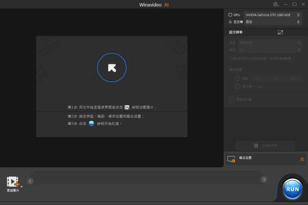
Task: Click the Add Image (添加图片) film icon
Action: pos(12,182)
